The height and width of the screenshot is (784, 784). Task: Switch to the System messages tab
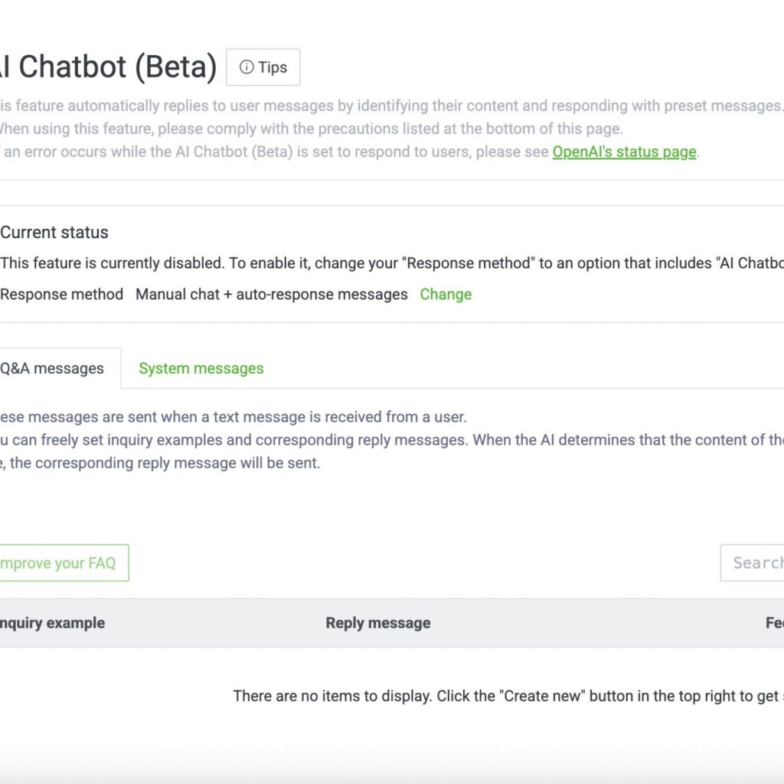(201, 368)
